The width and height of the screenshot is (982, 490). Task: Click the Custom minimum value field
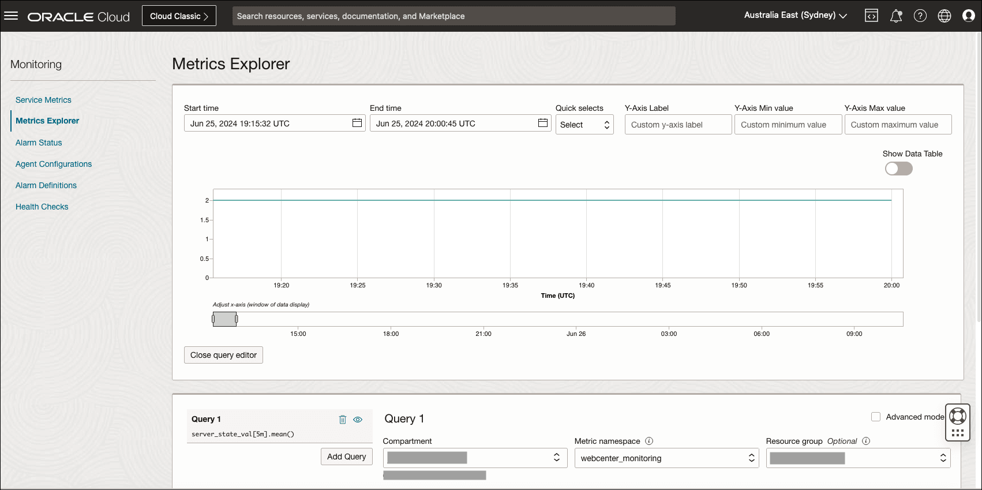[788, 125]
